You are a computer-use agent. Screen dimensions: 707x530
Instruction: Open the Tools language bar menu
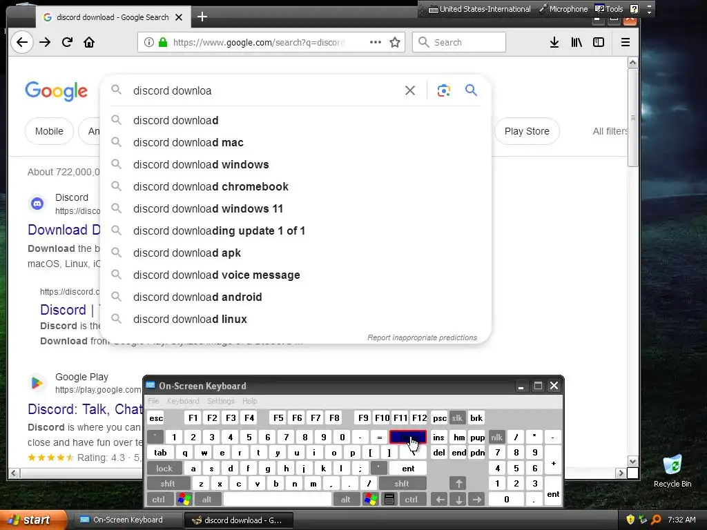point(609,9)
